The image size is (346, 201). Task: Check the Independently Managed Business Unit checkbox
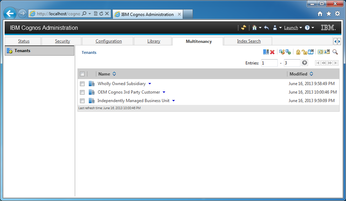click(82, 101)
